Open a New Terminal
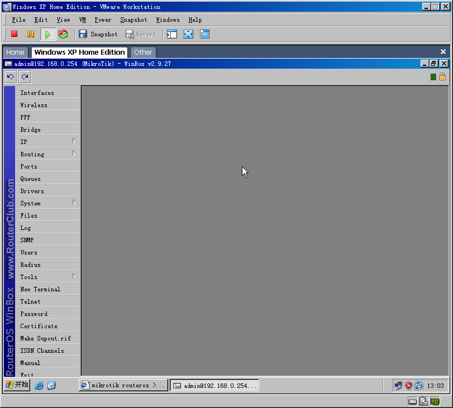The height and width of the screenshot is (408, 453). pyautogui.click(x=47, y=289)
